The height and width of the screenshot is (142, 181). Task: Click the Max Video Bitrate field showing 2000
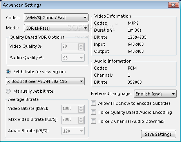click(70, 120)
